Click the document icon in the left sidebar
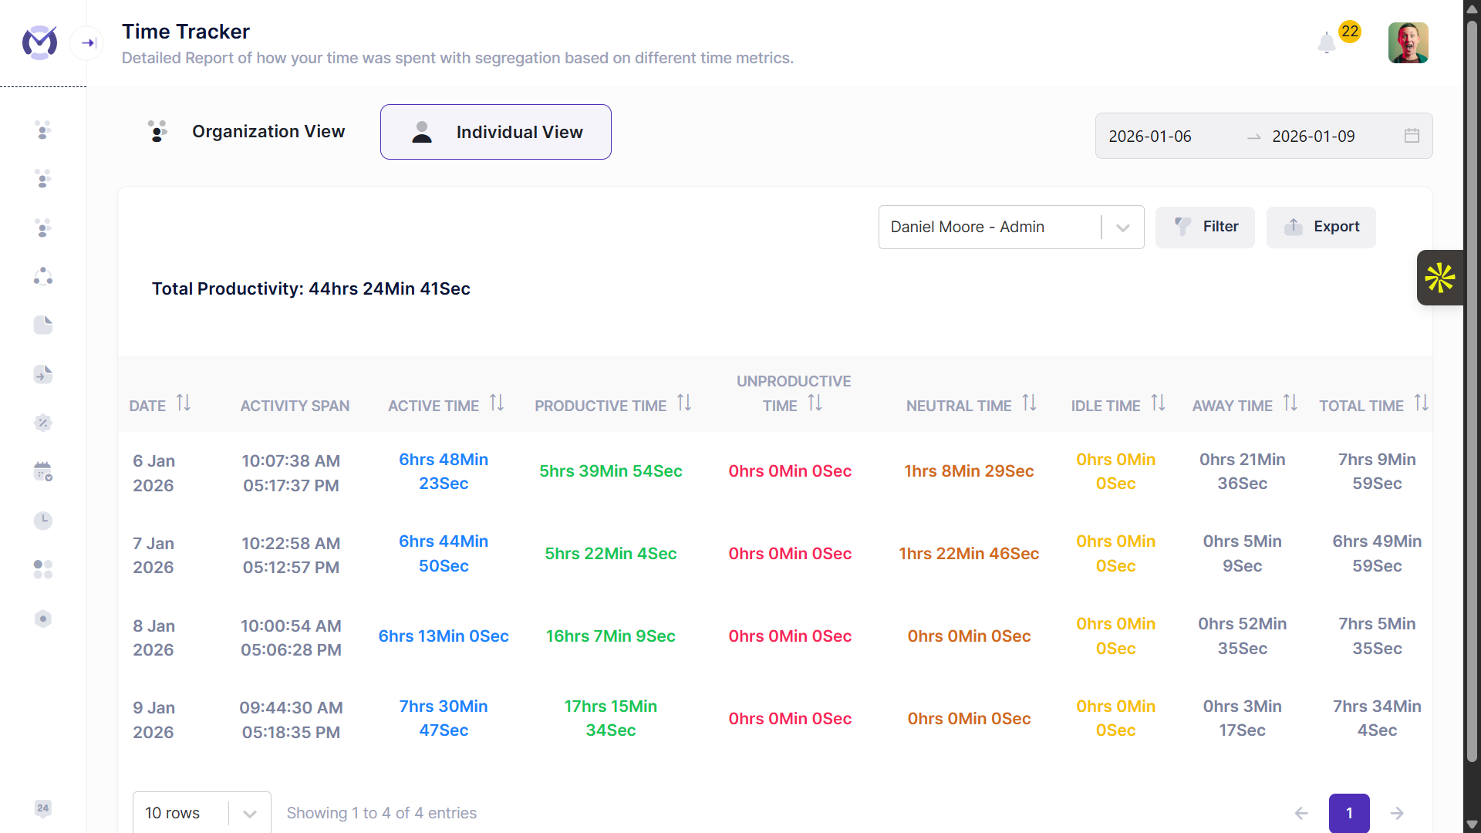Viewport: 1481px width, 833px height. [x=42, y=325]
